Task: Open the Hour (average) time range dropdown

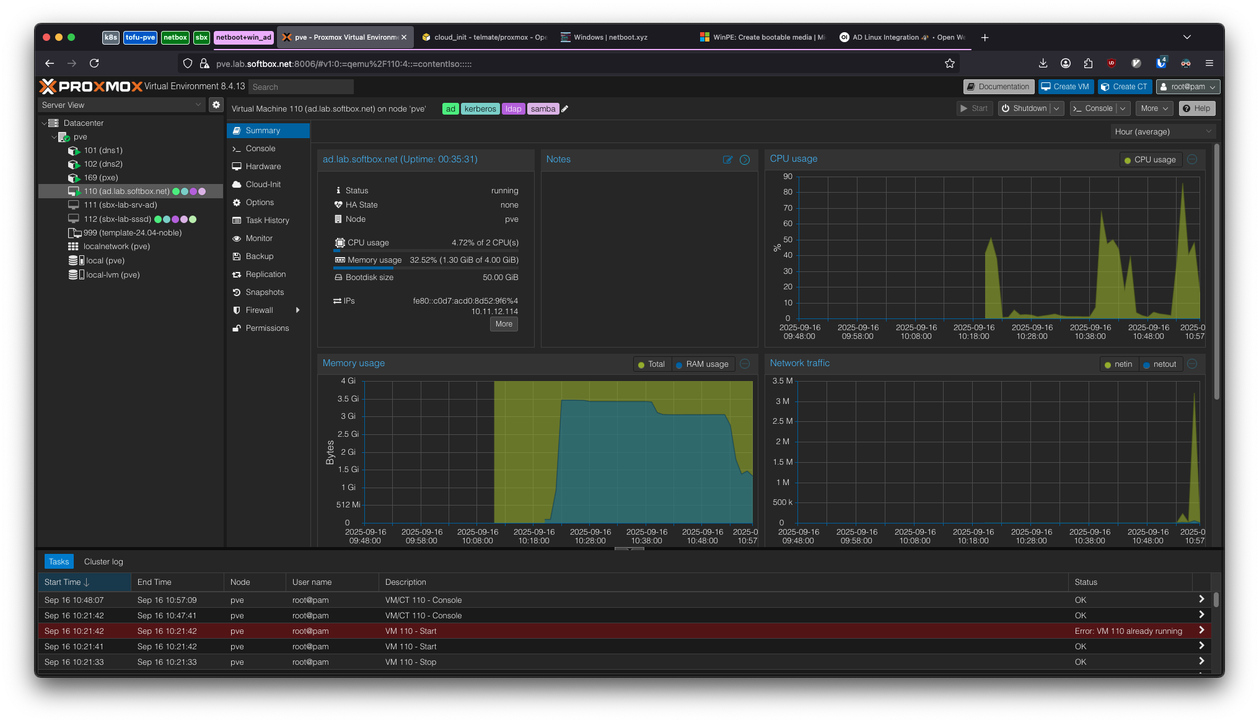Action: pos(1162,131)
